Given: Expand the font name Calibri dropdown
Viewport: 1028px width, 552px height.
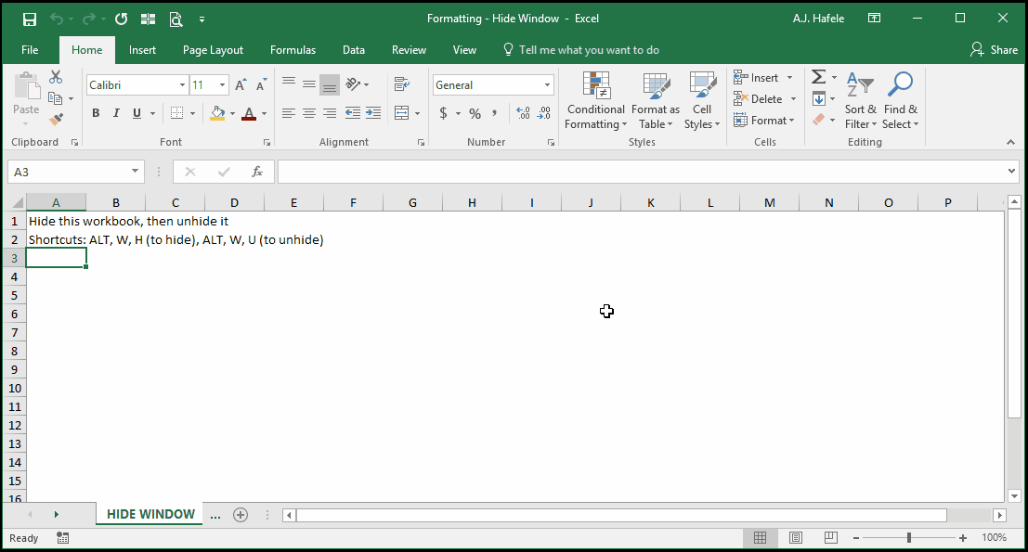Looking at the screenshot, I should pyautogui.click(x=182, y=85).
